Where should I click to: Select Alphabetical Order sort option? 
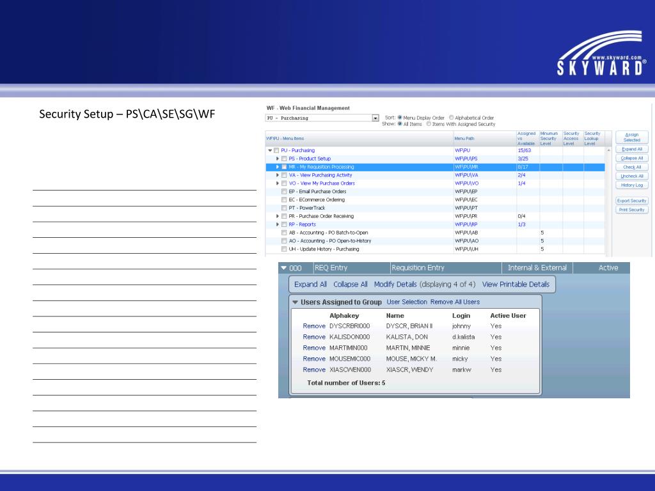point(451,118)
